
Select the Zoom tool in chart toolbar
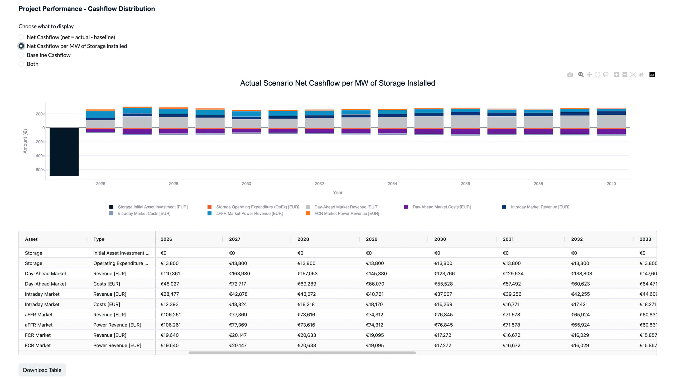(581, 75)
